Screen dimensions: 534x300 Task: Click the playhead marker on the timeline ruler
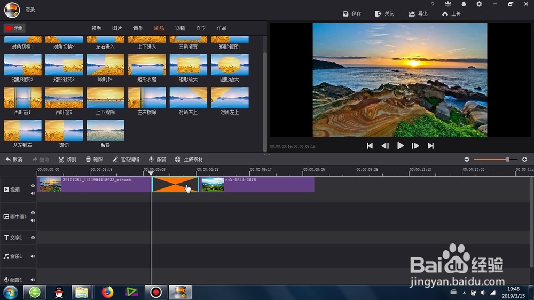pyautogui.click(x=151, y=173)
